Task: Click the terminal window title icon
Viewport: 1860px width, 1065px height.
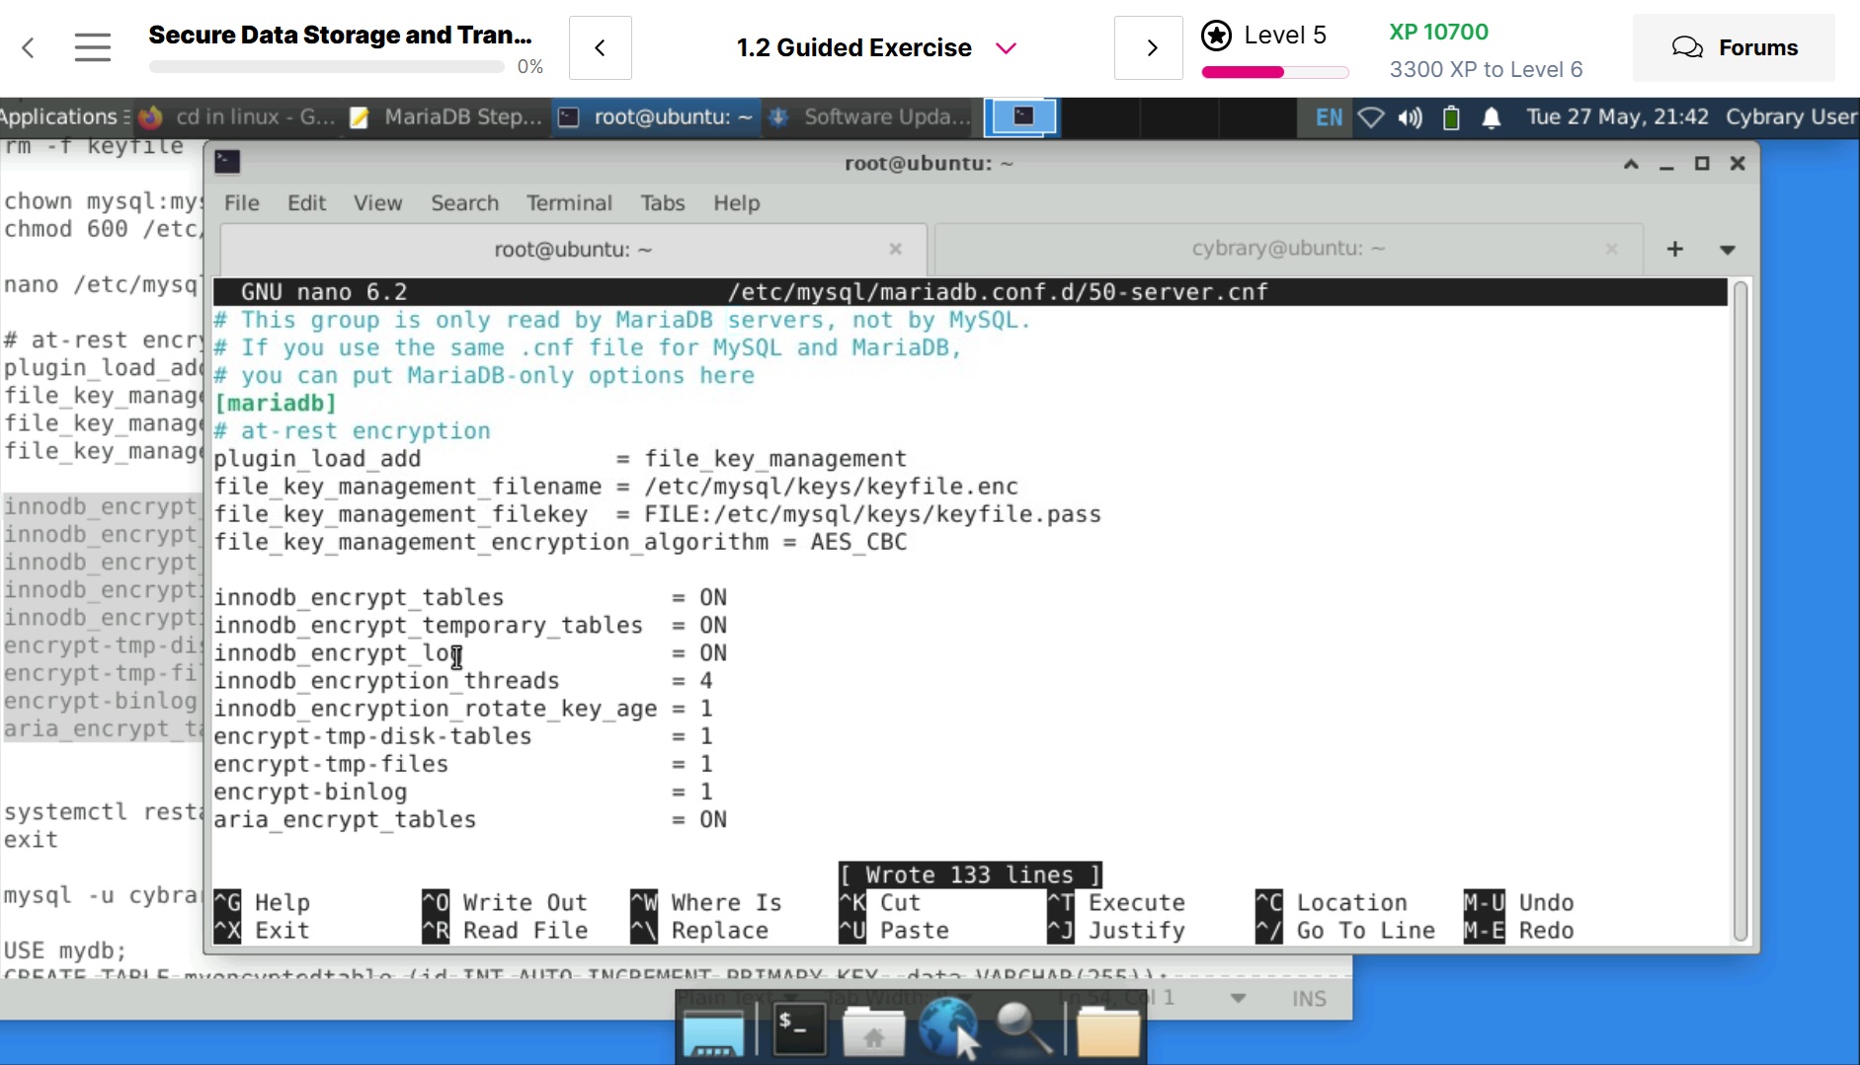Action: (227, 162)
